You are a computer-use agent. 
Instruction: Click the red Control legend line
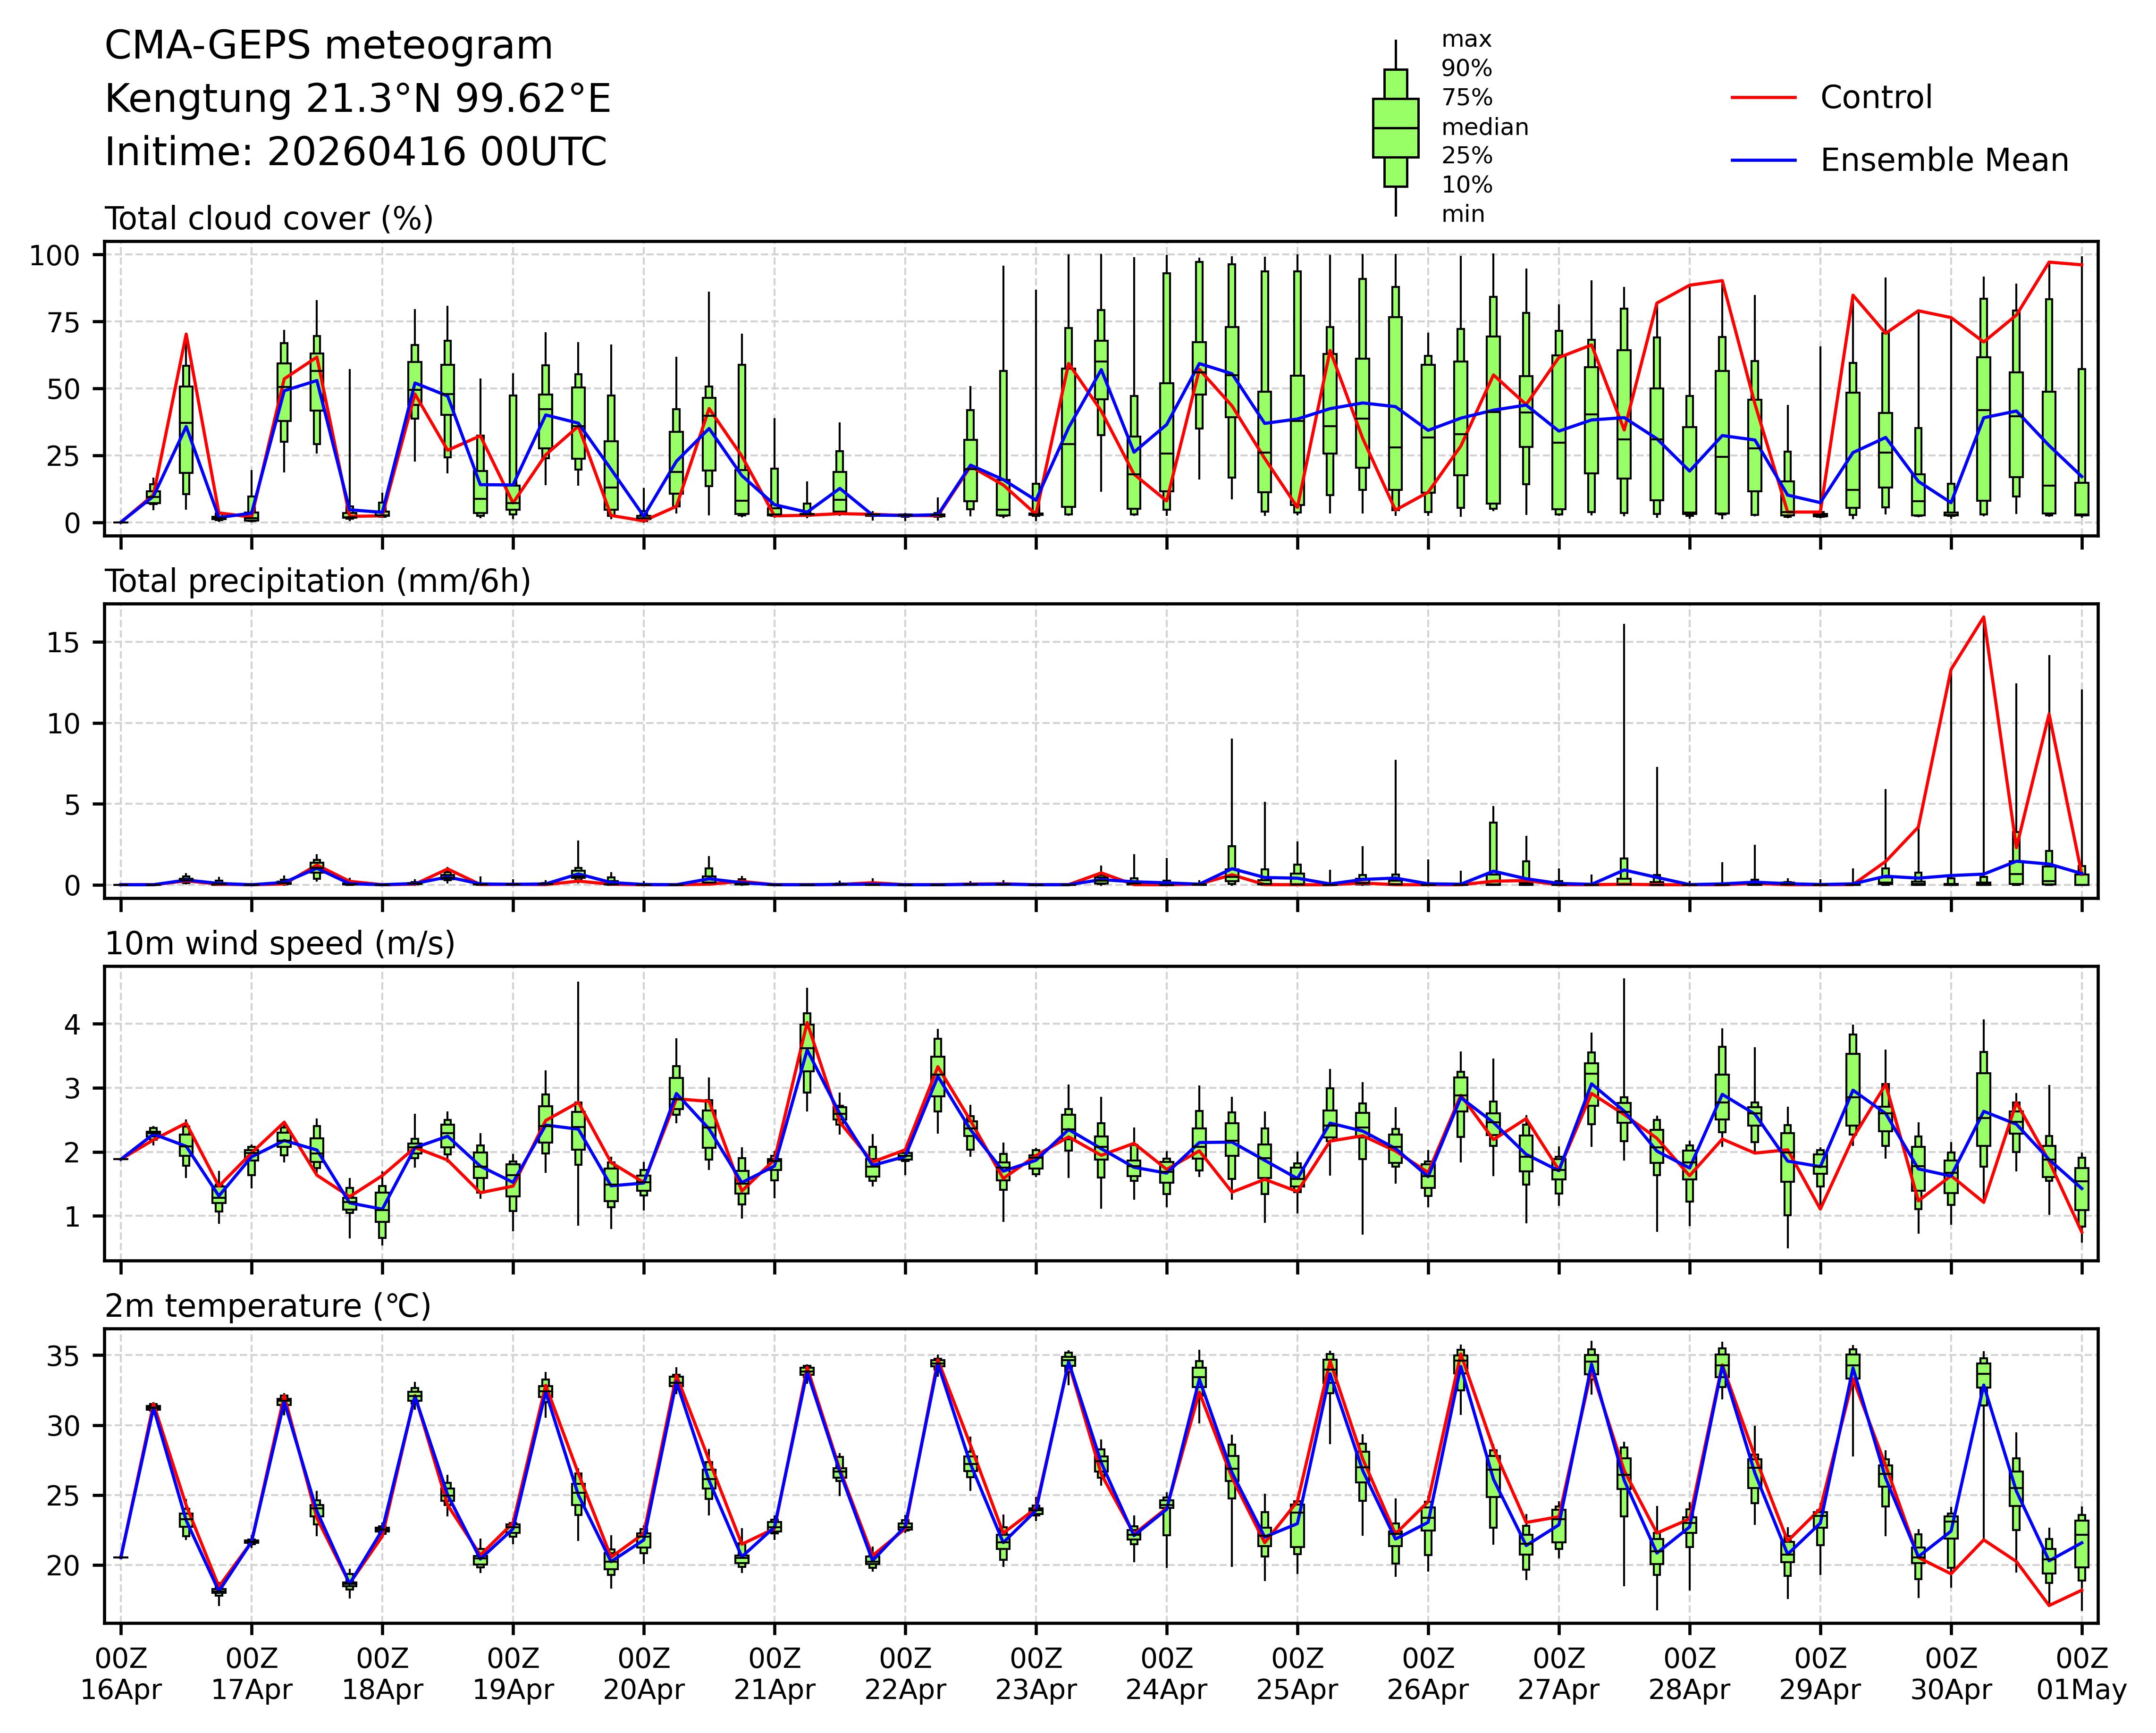[1763, 97]
